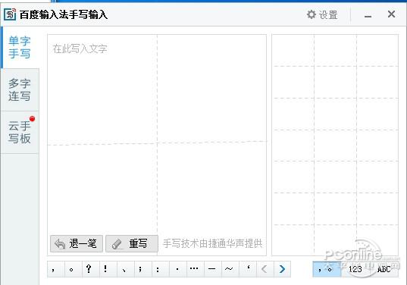This screenshot has width=407, height=285.
Task: Minimize the handwriting input window
Action: tap(368, 15)
